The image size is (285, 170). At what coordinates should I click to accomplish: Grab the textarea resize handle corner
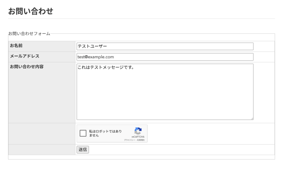pyautogui.click(x=252, y=119)
